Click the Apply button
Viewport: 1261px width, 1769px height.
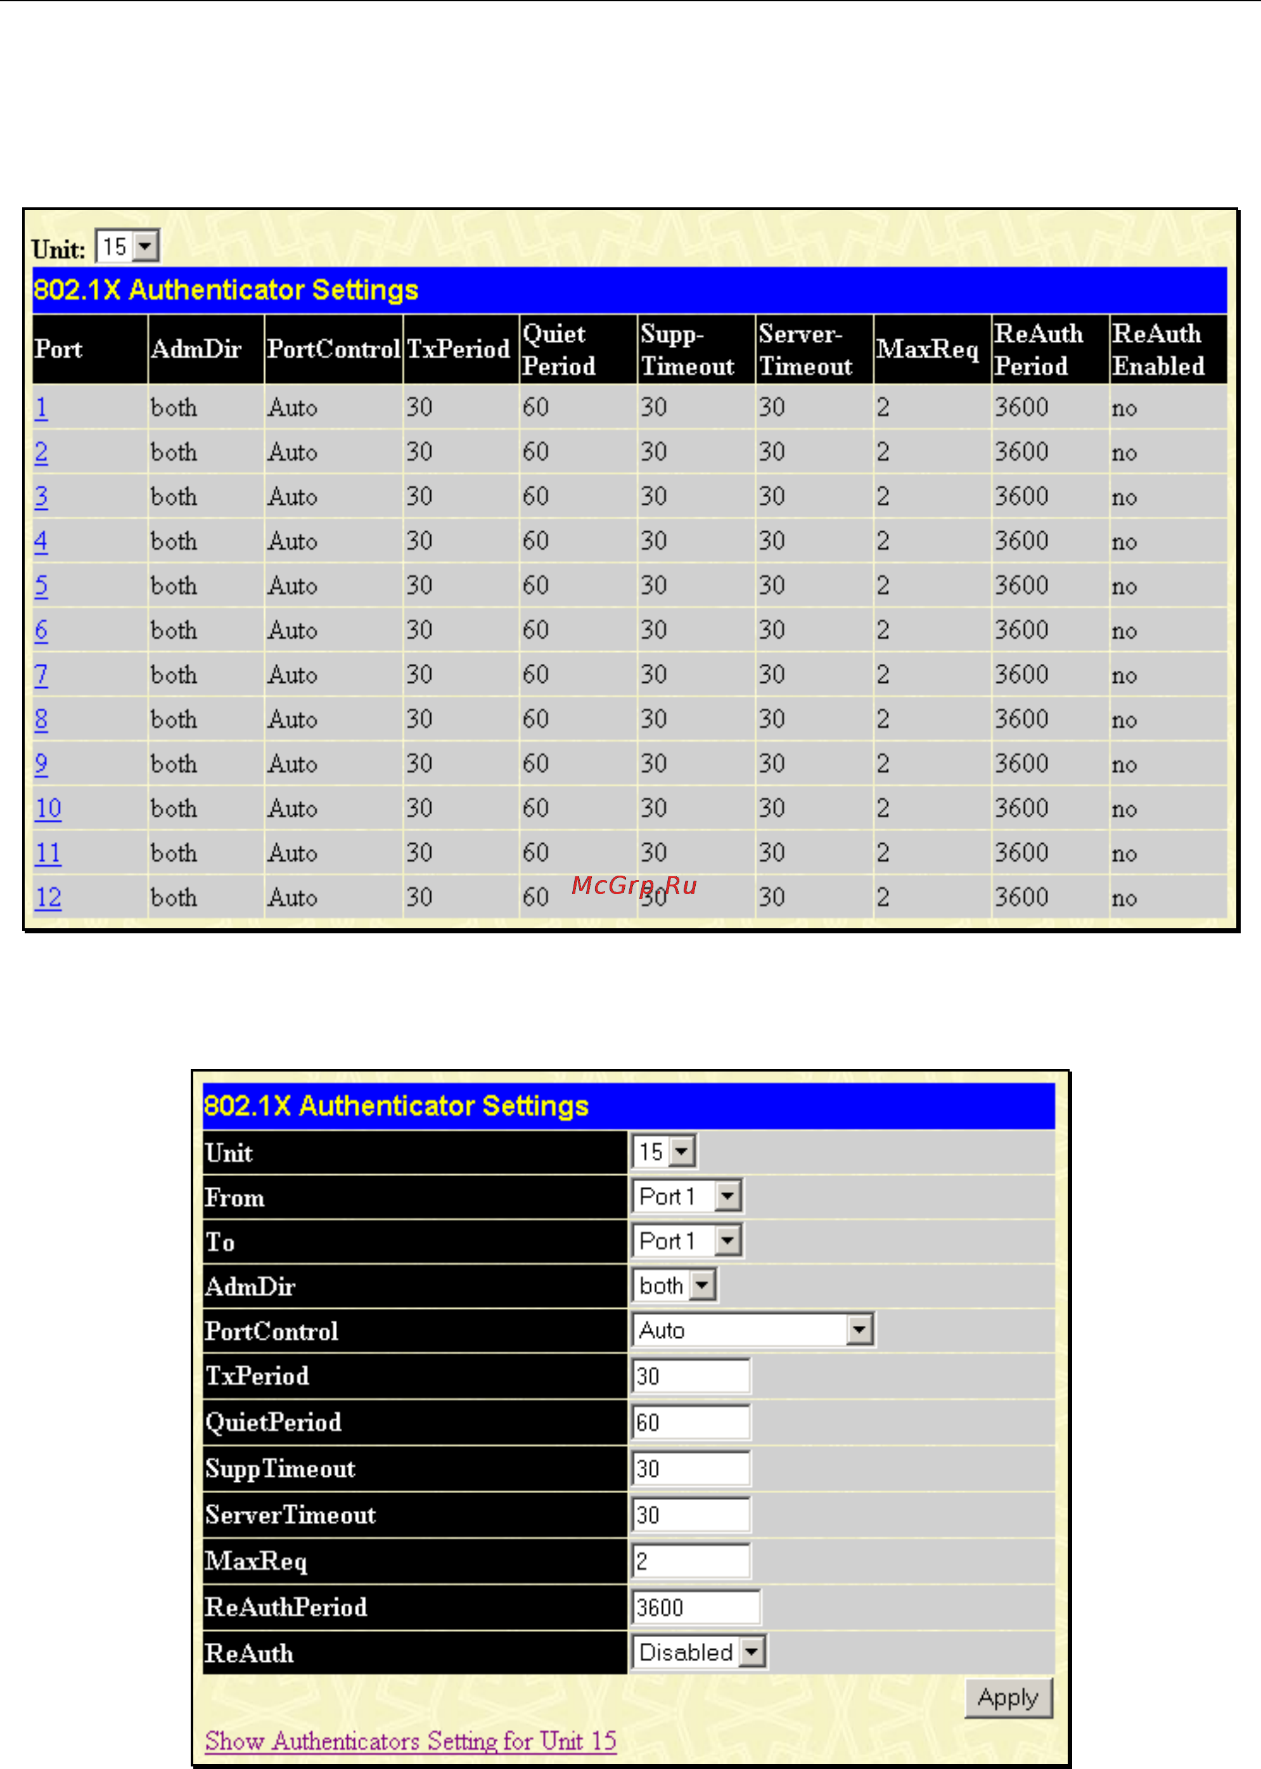[1008, 1697]
